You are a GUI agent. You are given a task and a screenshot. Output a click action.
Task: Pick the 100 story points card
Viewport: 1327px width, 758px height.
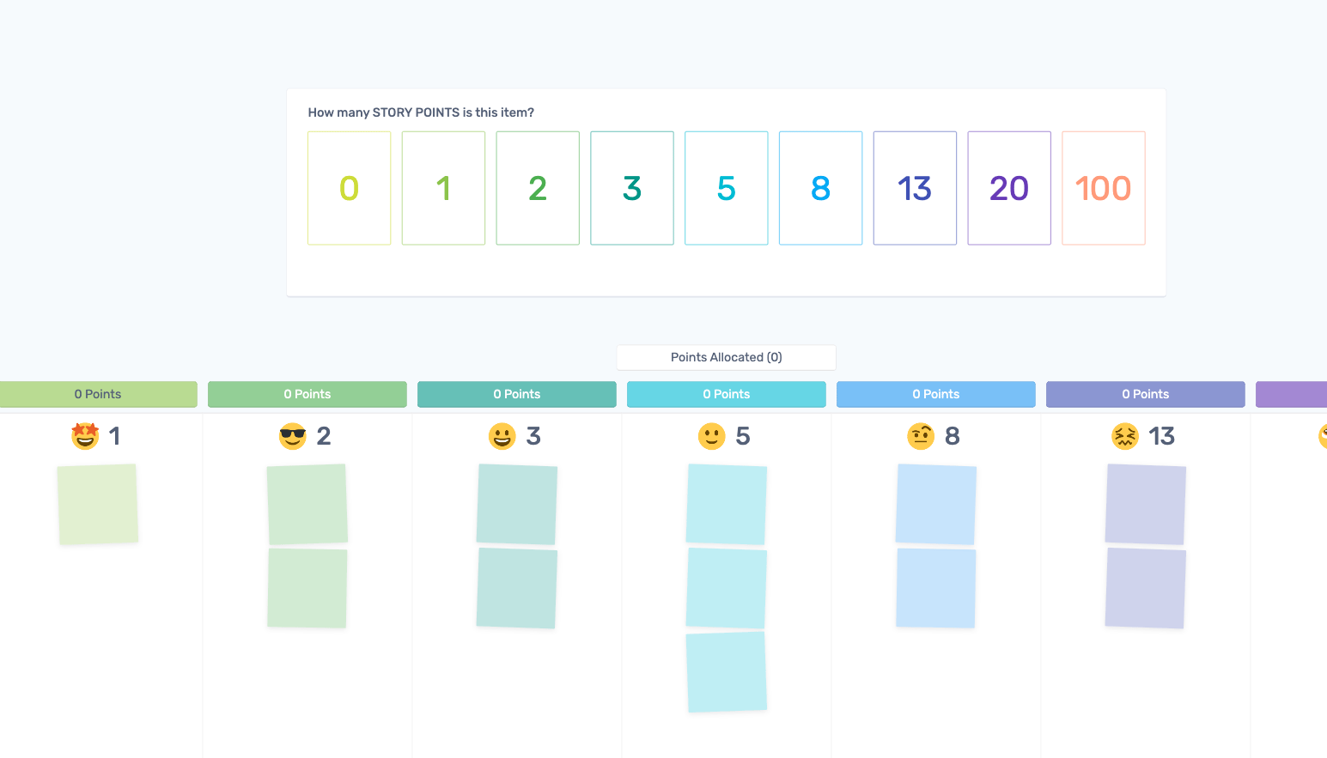(x=1104, y=188)
